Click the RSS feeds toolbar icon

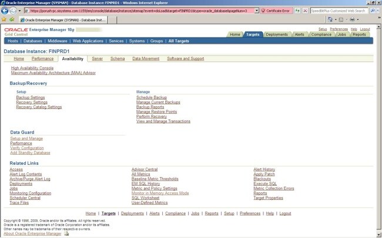click(x=341, y=20)
